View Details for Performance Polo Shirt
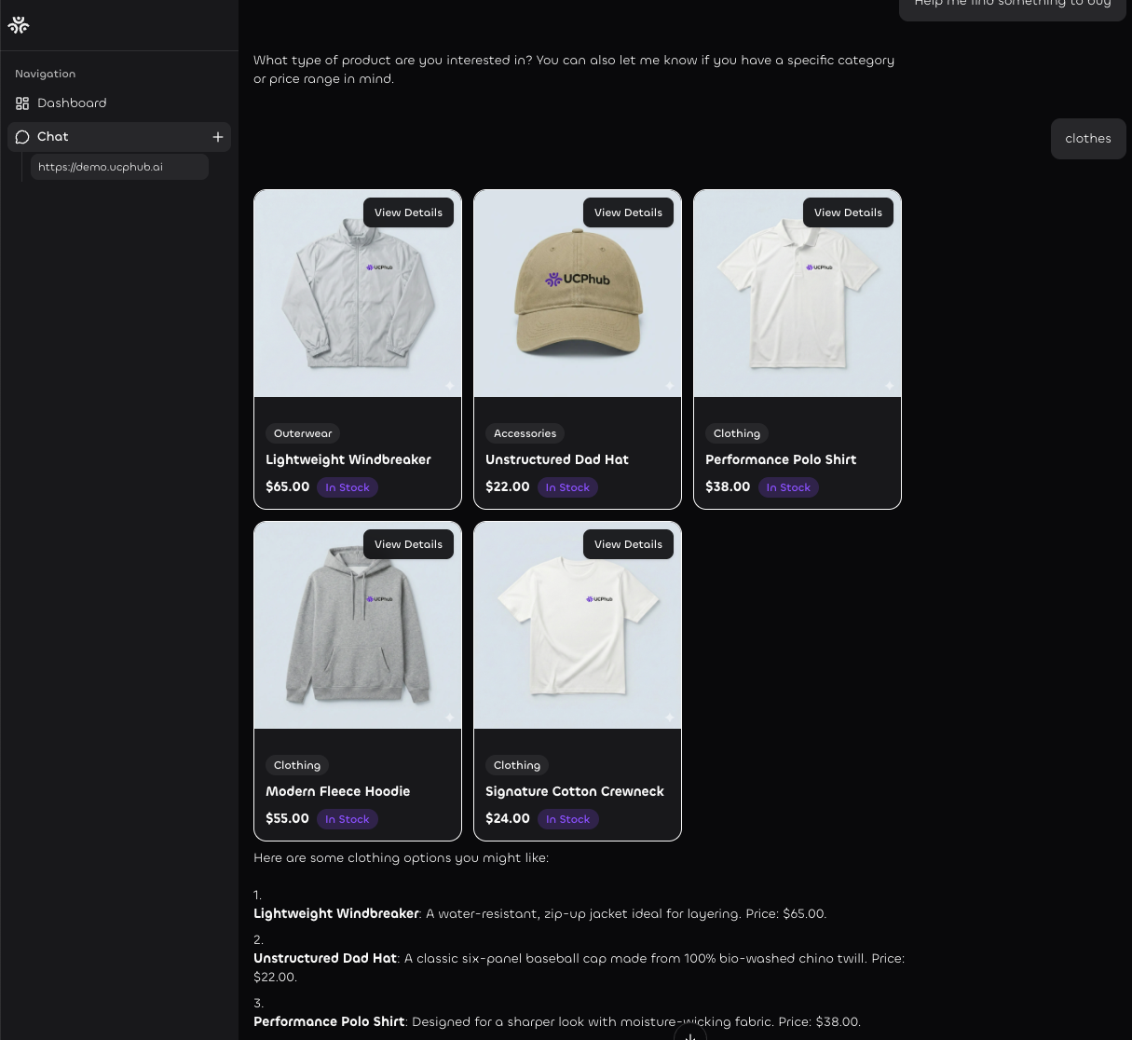1132x1040 pixels. (848, 212)
